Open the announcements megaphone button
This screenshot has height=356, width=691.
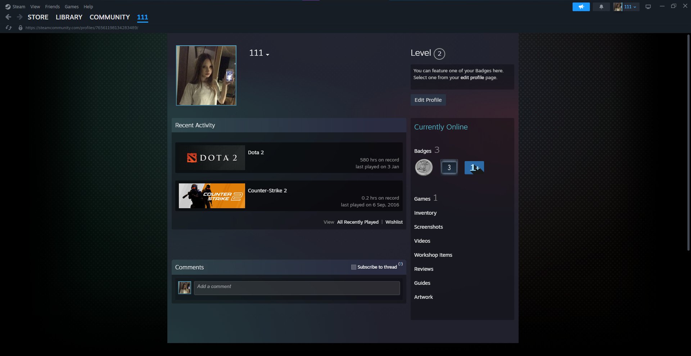(581, 7)
